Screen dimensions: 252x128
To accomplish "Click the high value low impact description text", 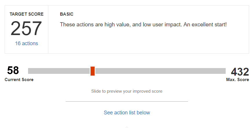I will coord(143,25).
